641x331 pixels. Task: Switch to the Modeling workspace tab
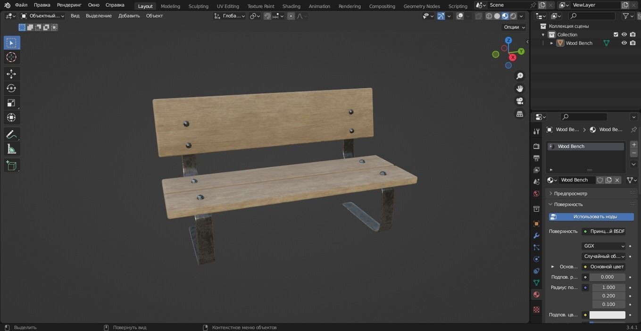point(170,6)
